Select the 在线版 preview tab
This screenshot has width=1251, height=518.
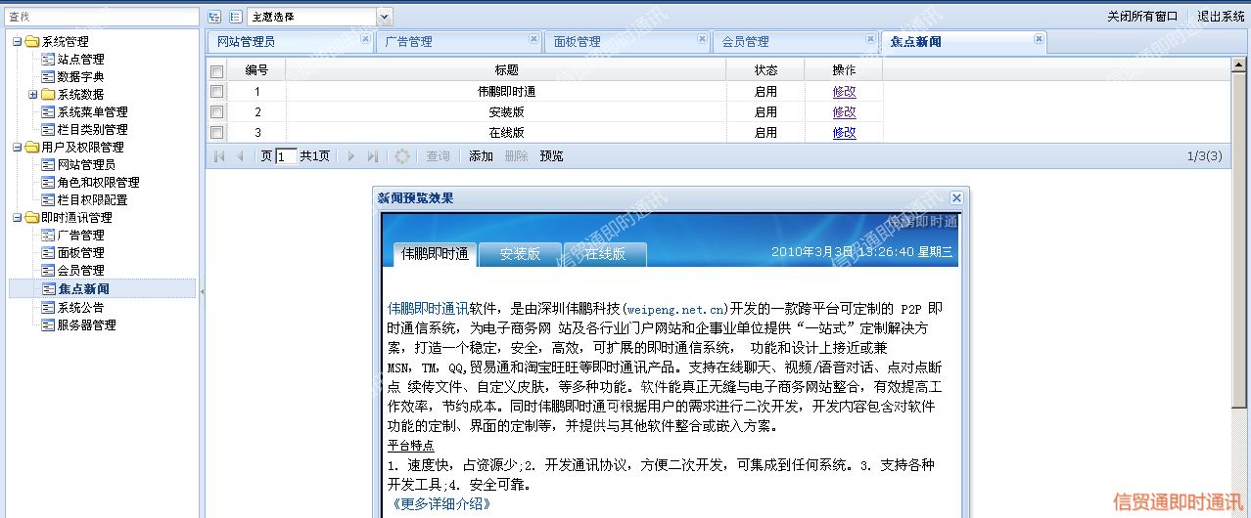point(605,254)
